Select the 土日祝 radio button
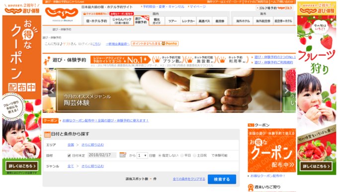This screenshot has width=338, height=192. [194, 155]
